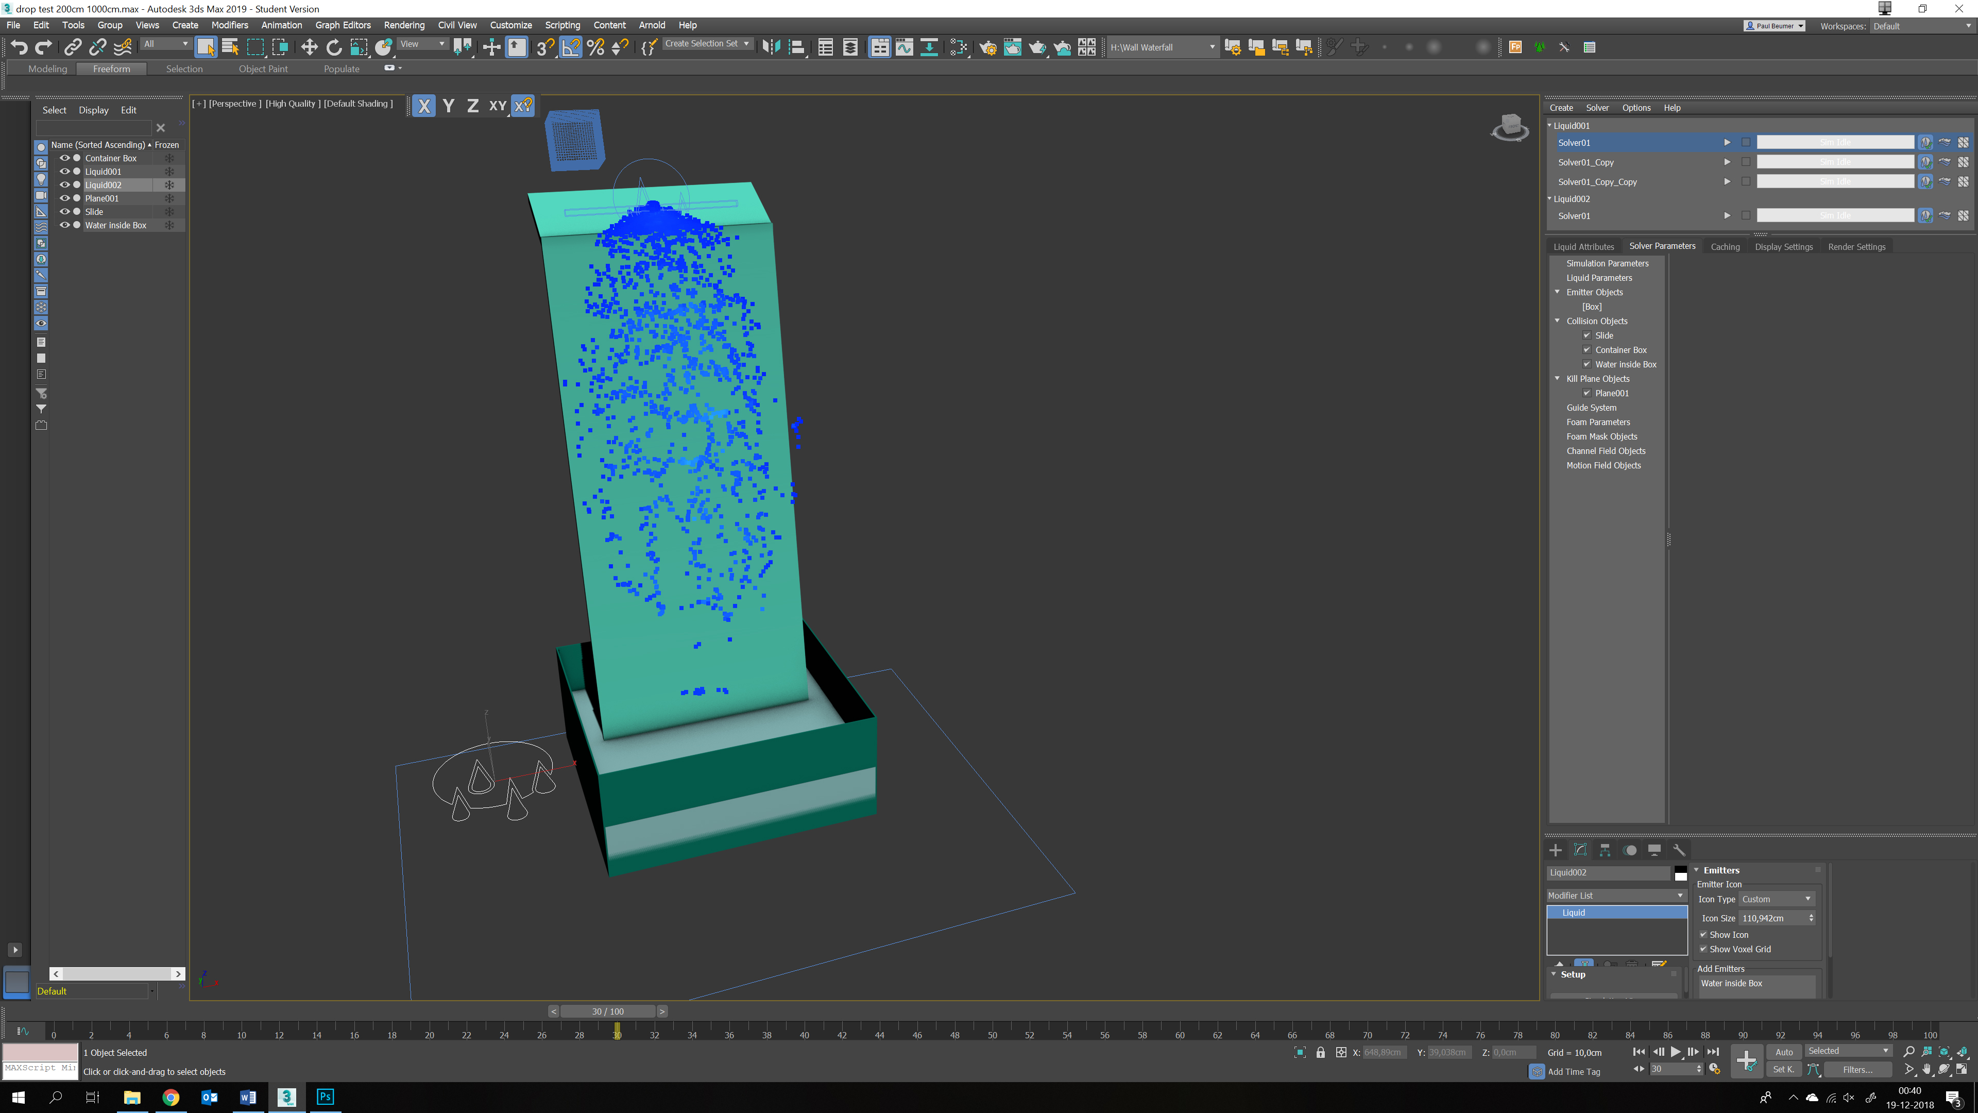This screenshot has height=1113, width=1978.
Task: Open the Rendering menu
Action: (x=405, y=25)
